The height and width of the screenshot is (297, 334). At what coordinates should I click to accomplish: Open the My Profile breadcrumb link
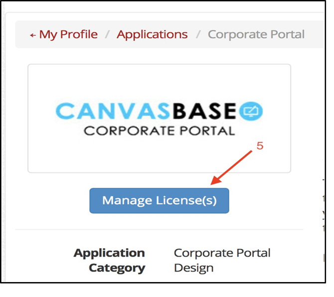pyautogui.click(x=68, y=34)
